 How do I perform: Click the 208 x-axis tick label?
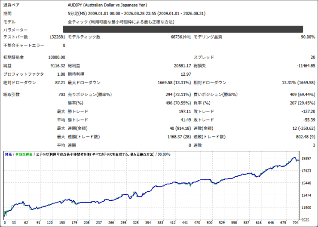click(87, 223)
